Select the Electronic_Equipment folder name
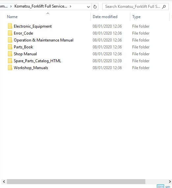This screenshot has width=172, height=188. click(x=33, y=26)
